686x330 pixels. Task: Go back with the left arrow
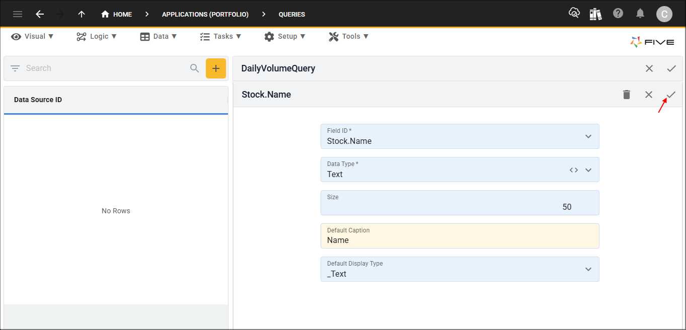click(40, 14)
